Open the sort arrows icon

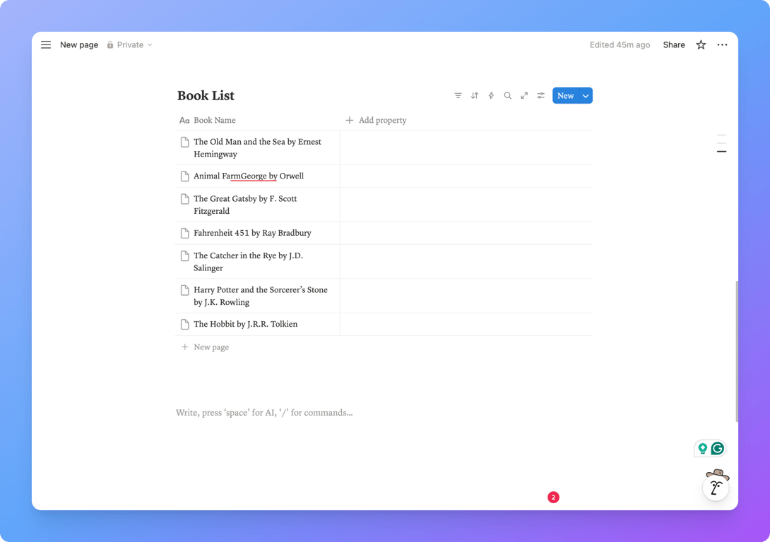[x=475, y=96]
